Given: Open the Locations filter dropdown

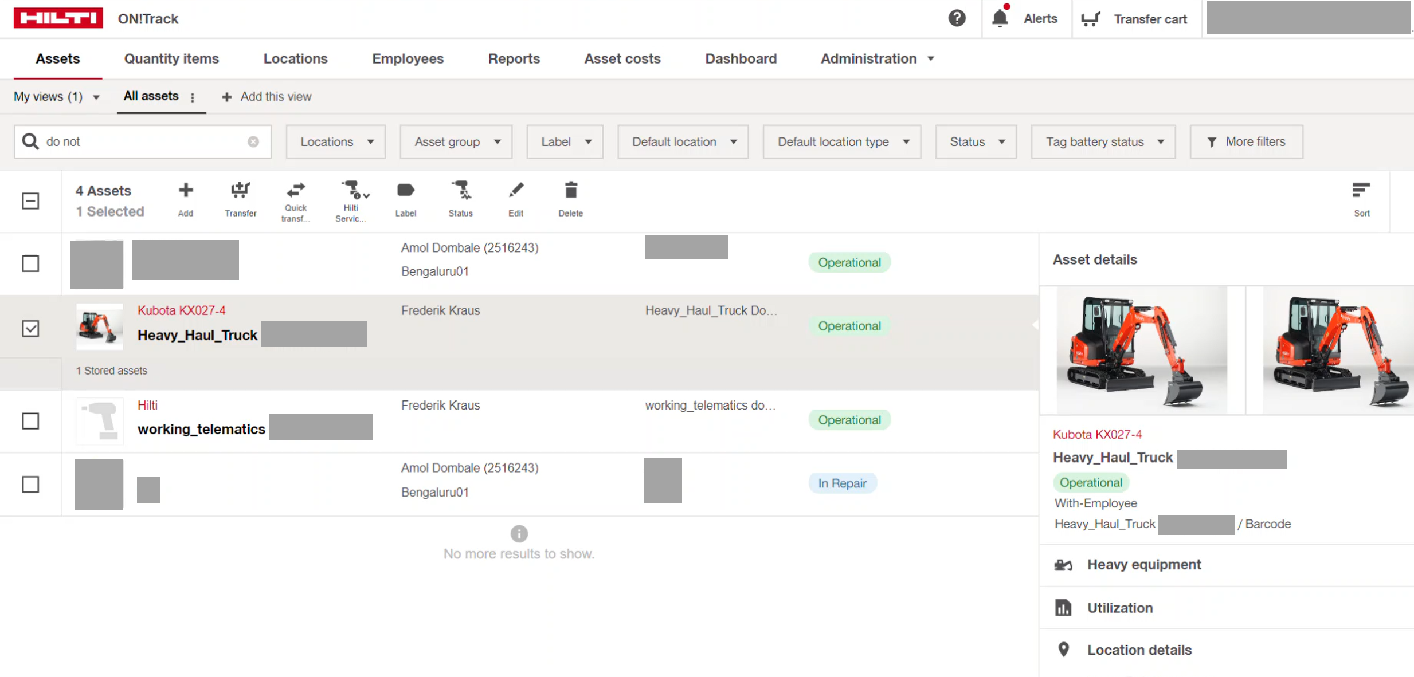Looking at the screenshot, I should tap(335, 141).
